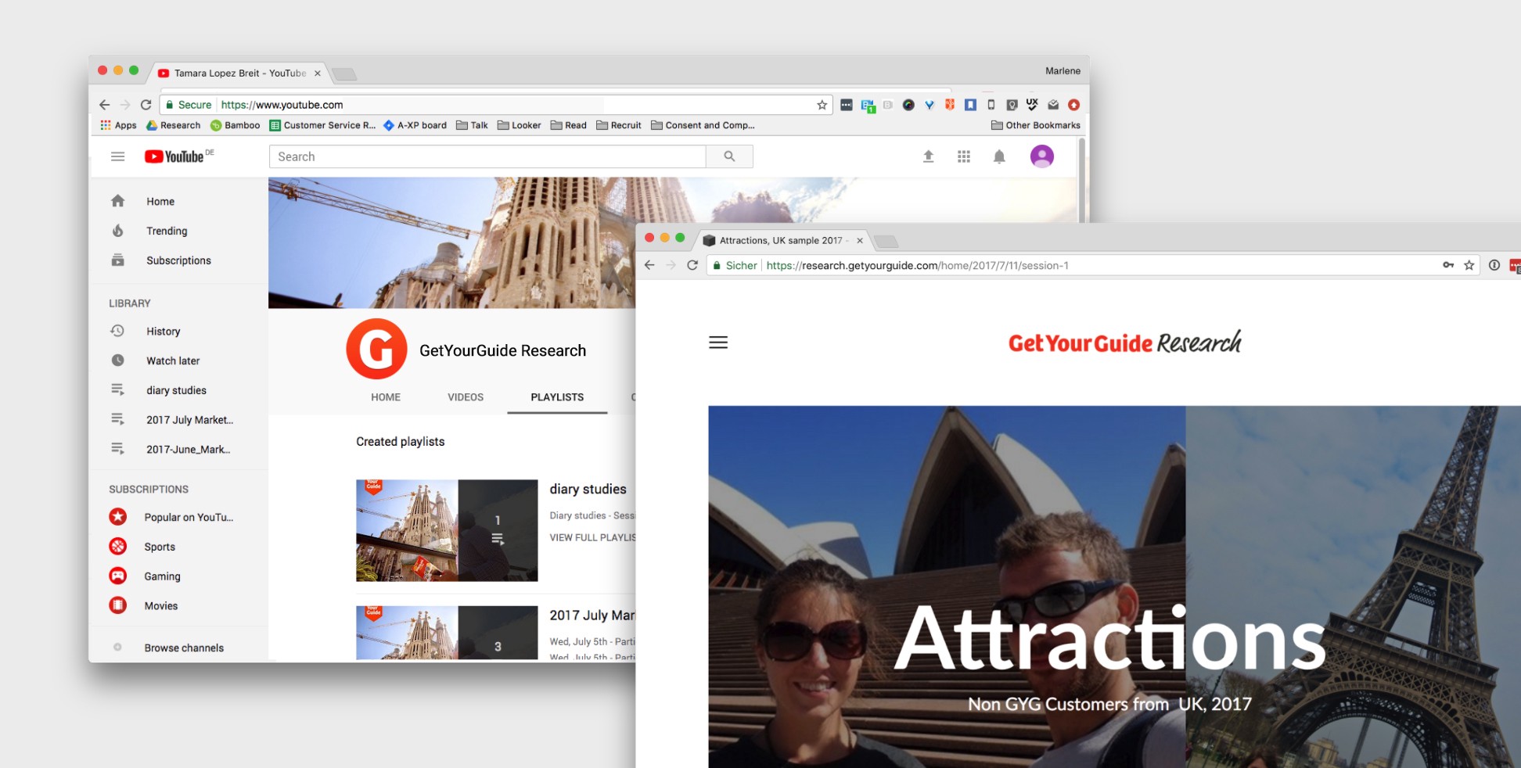Open A-XP board bookmark
Viewport: 1521px width, 768px height.
click(x=415, y=125)
